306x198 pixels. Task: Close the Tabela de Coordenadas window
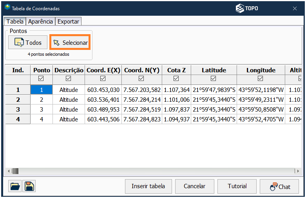[x=295, y=8]
